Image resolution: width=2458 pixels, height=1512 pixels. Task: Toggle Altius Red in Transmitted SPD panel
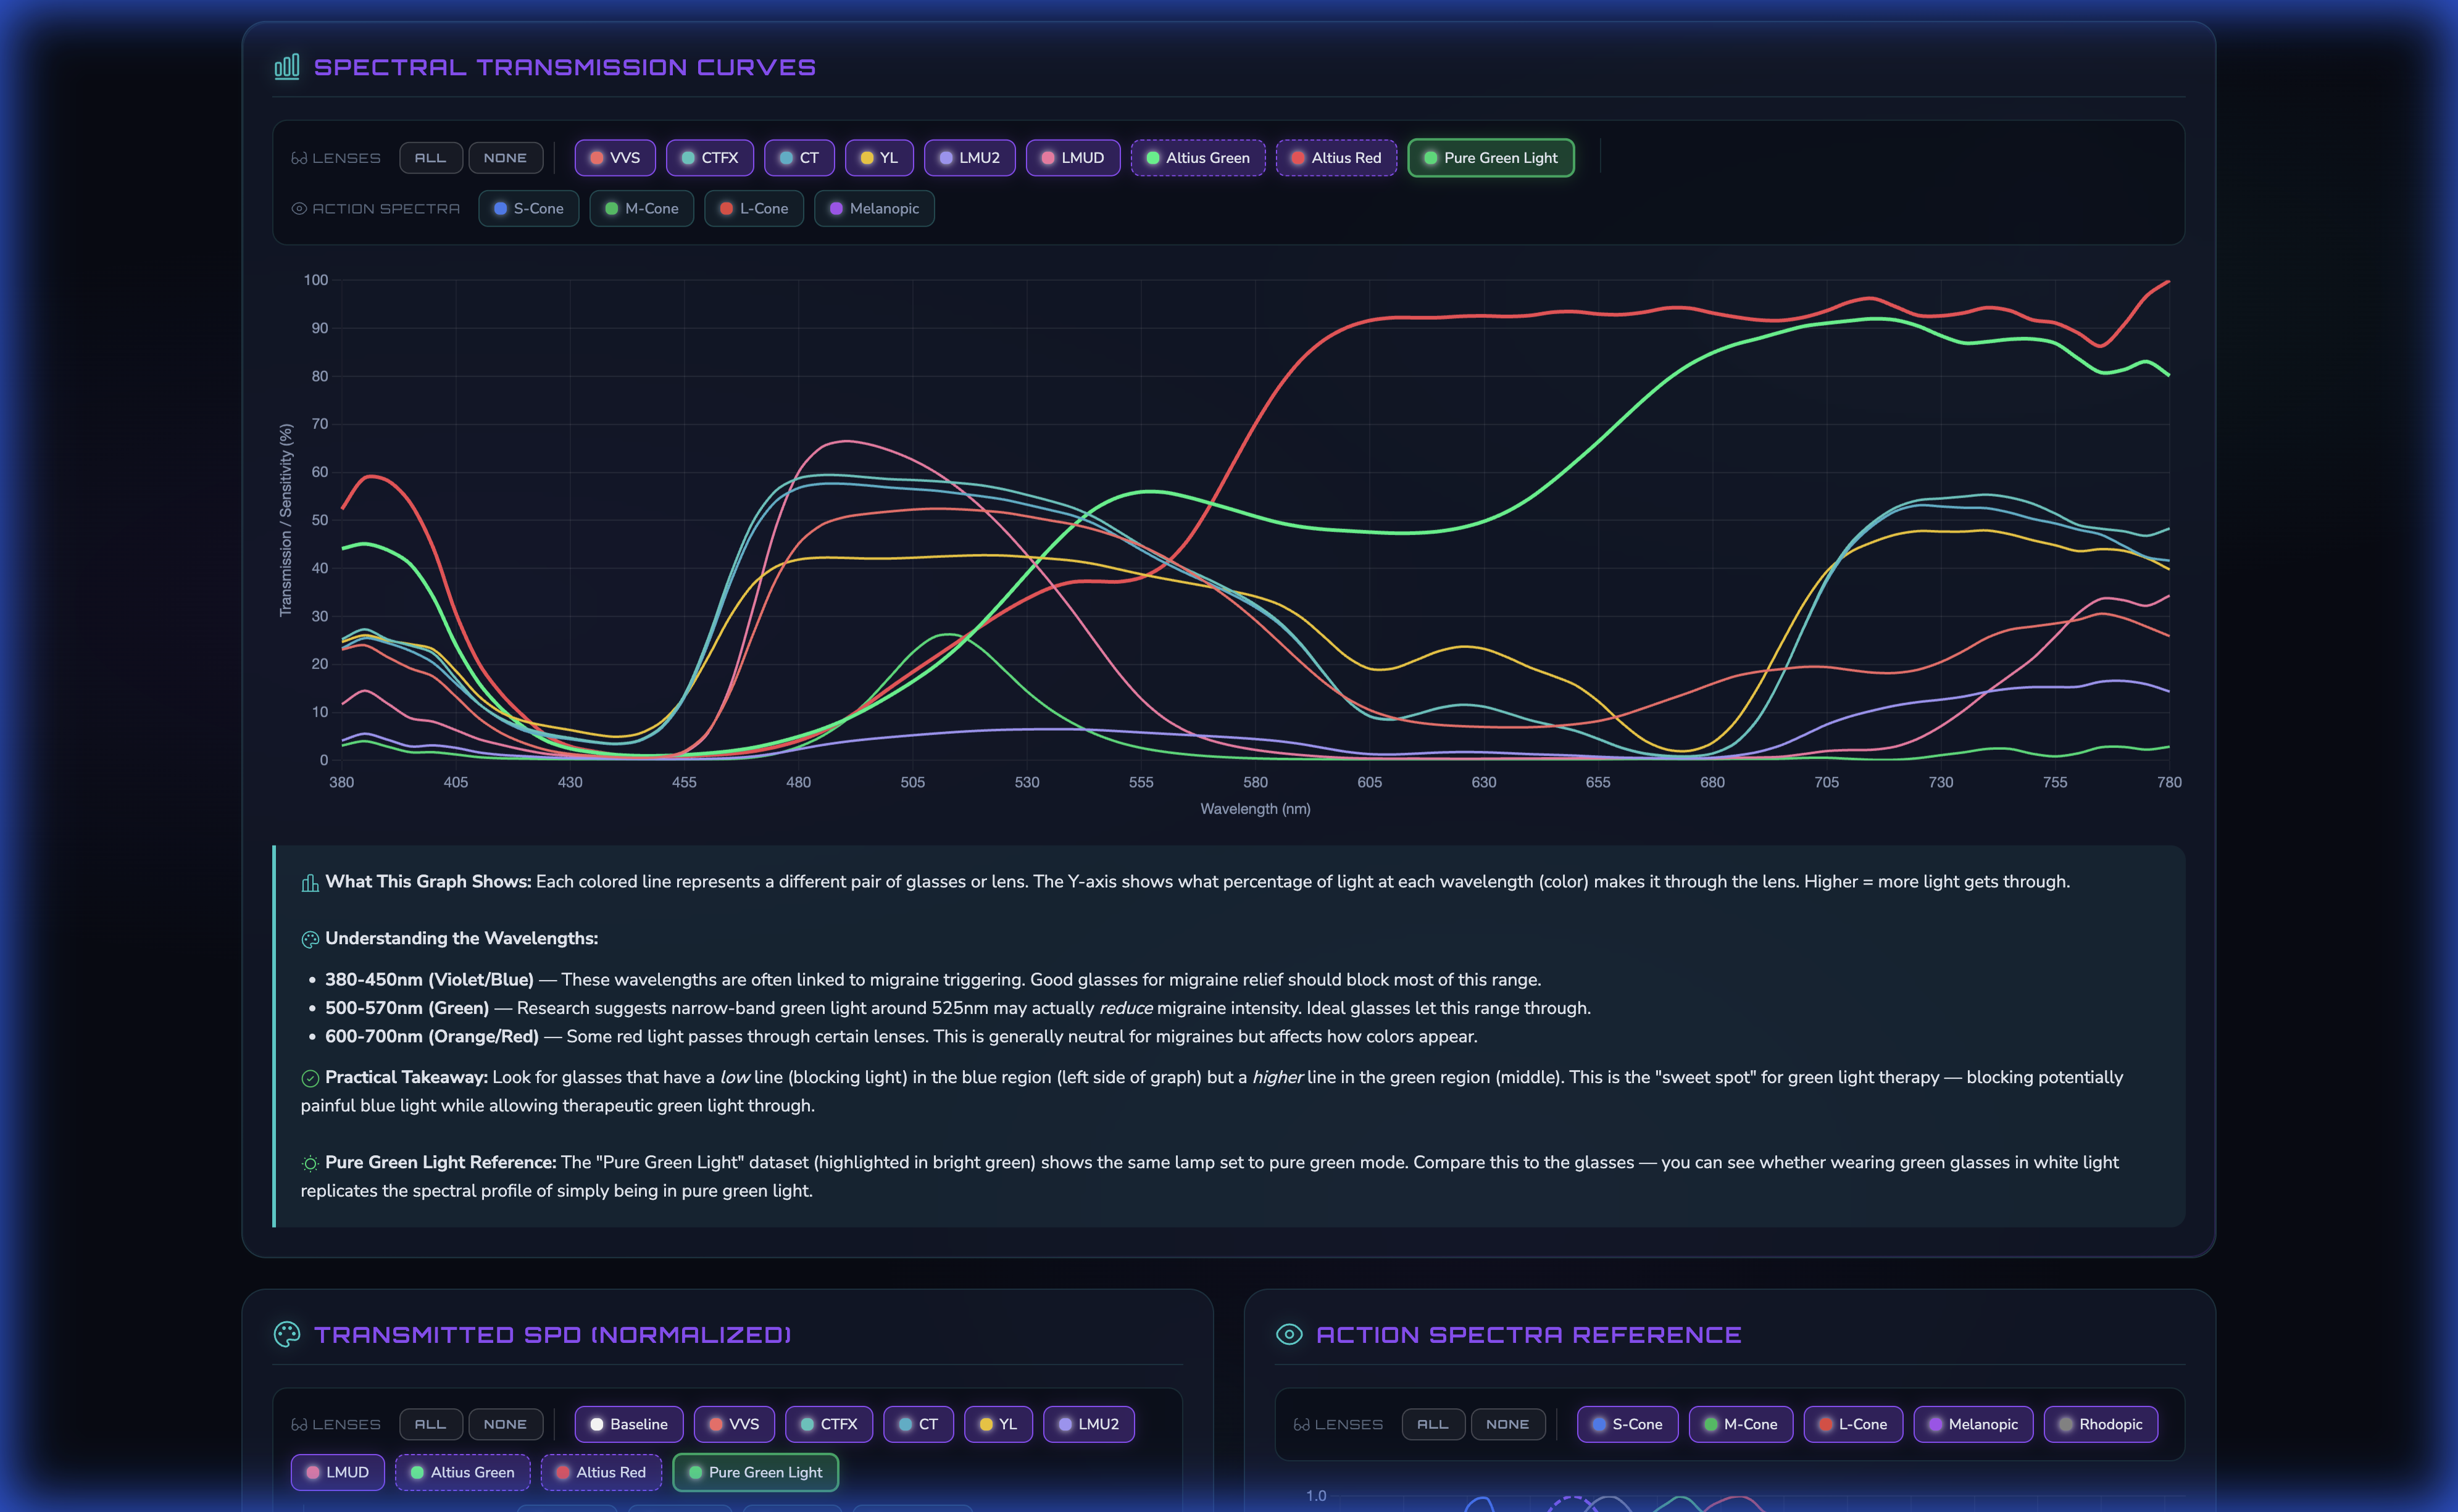tap(601, 1472)
